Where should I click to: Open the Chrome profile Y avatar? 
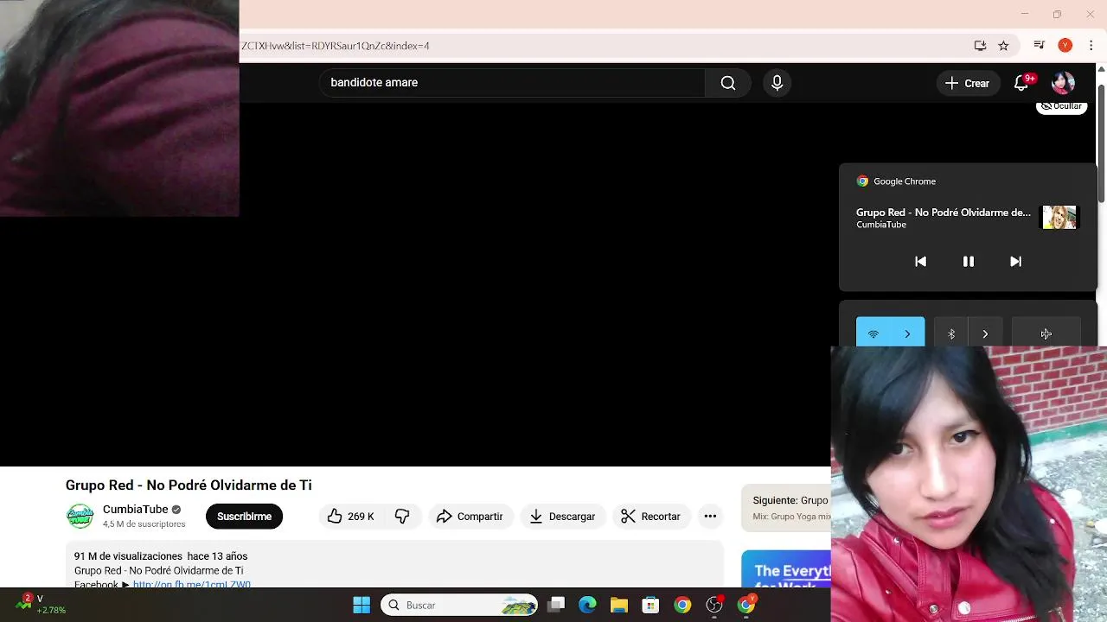(x=1065, y=46)
